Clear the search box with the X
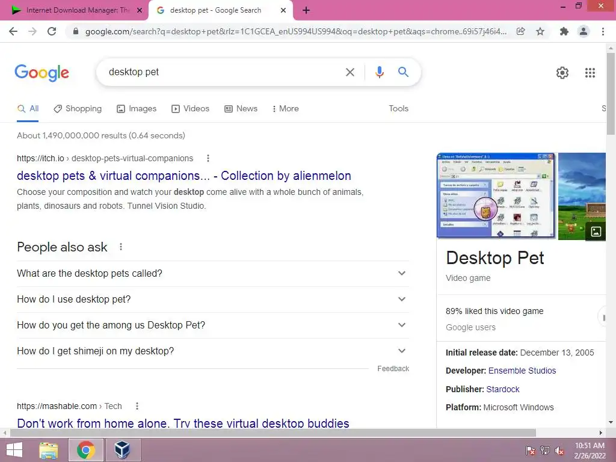Viewport: 616px width, 462px height. pyautogui.click(x=350, y=72)
